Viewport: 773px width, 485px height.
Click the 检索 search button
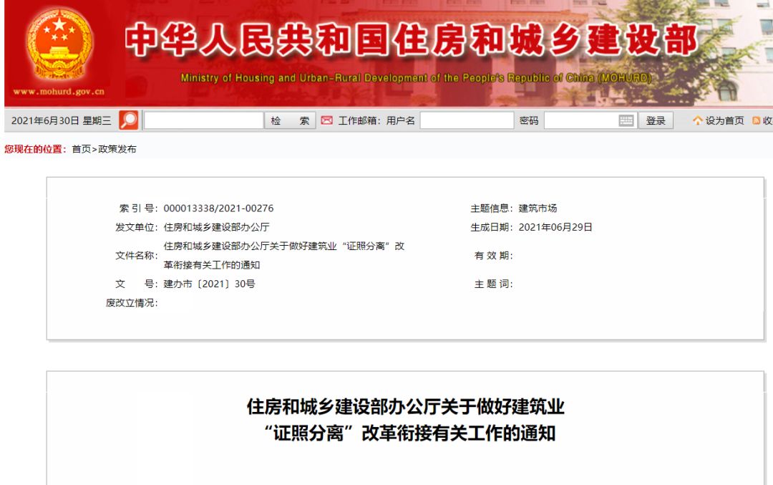click(x=290, y=120)
